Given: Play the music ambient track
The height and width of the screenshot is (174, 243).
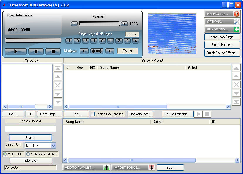Looking at the screenshot, I should pyautogui.click(x=199, y=114).
